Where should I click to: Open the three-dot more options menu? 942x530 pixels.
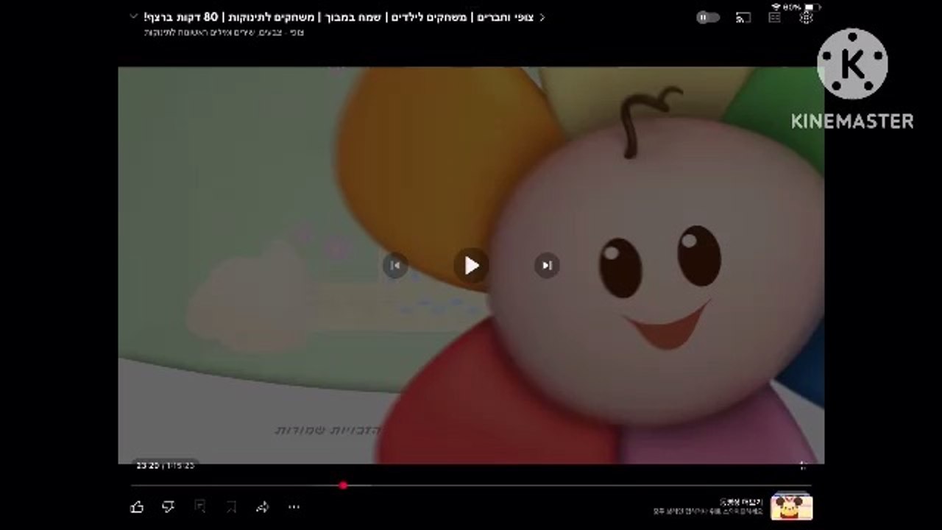294,506
